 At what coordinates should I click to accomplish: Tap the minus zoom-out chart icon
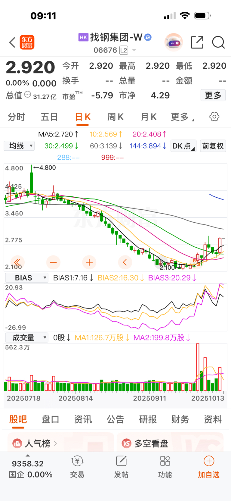pos(53,262)
